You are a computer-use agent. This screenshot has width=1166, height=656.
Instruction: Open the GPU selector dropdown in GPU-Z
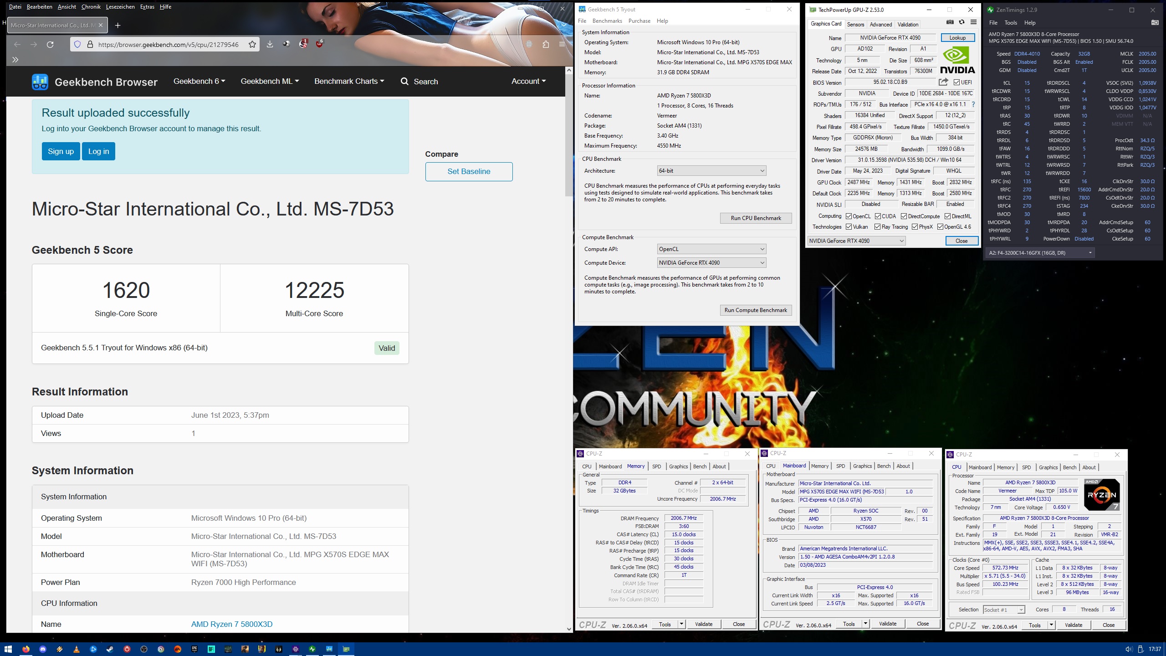[856, 241]
